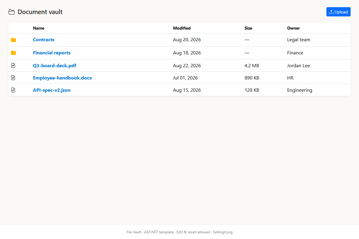Click the yellow folder icon in Contracts row
This screenshot has height=239, width=359.
13,40
